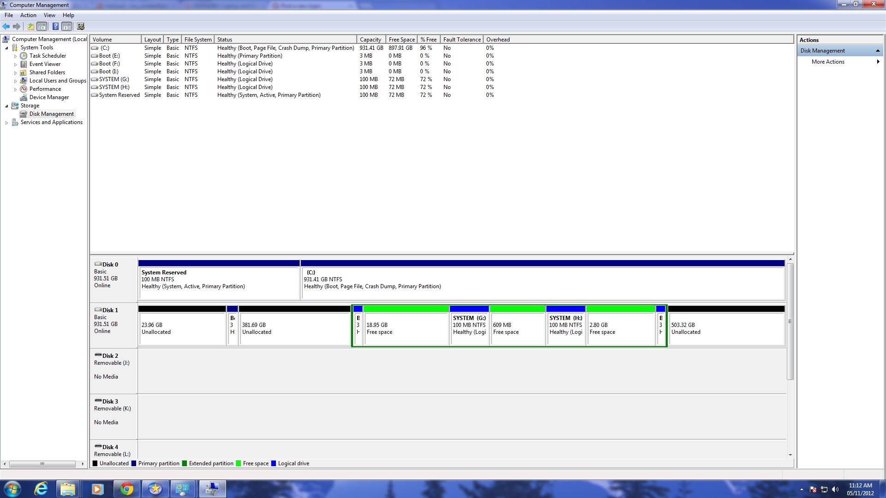This screenshot has width=886, height=498.
Task: Click the Disk 2 removable drive icon
Action: 98,355
